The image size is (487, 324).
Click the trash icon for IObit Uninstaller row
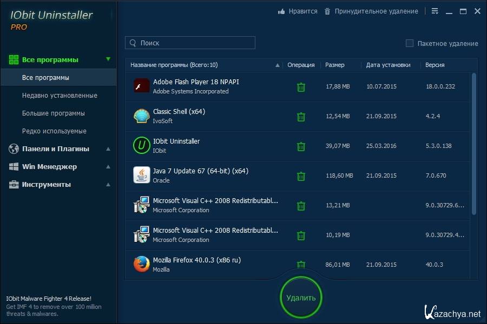click(301, 146)
